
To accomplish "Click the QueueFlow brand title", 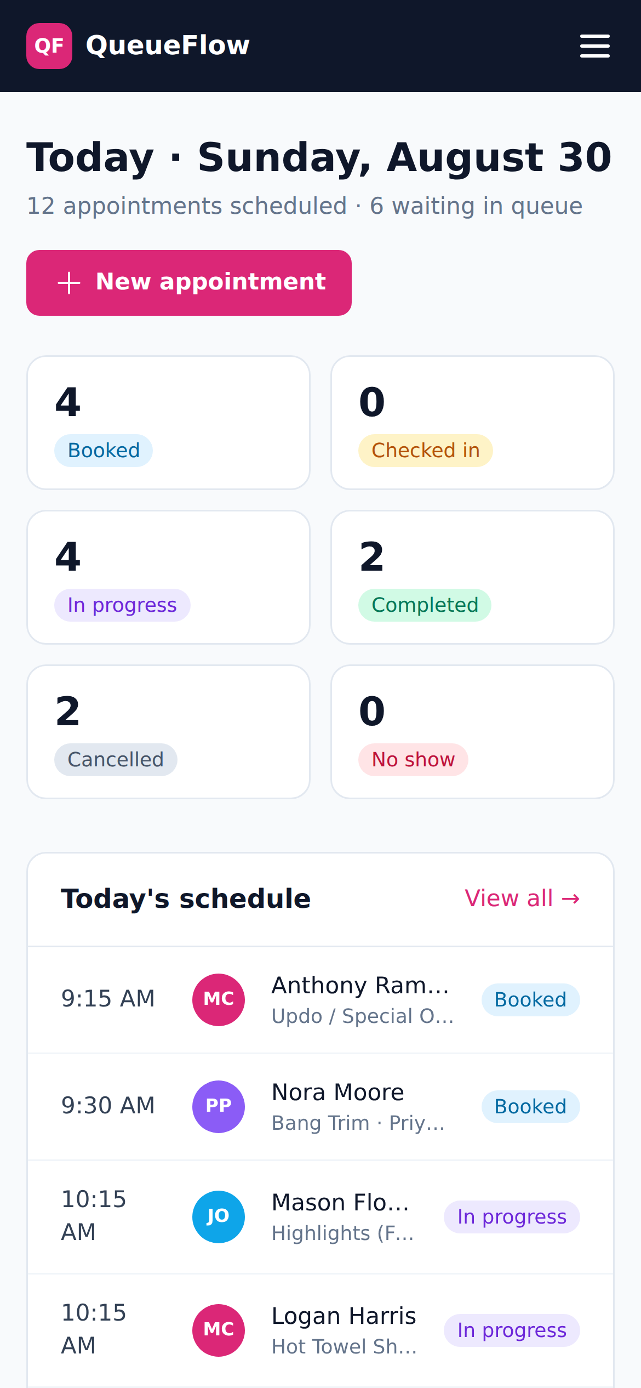I will [x=168, y=45].
